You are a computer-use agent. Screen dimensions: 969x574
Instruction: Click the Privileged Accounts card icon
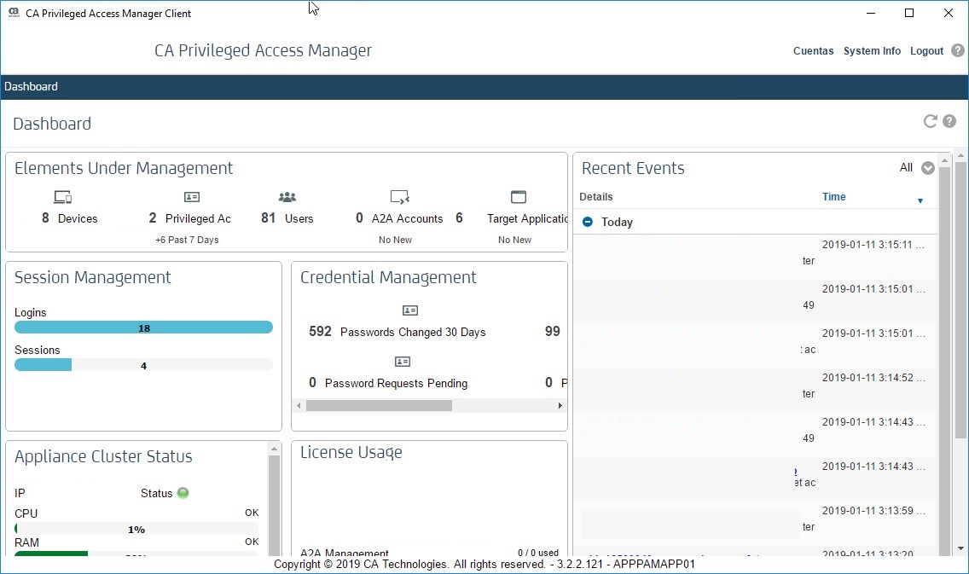192,197
